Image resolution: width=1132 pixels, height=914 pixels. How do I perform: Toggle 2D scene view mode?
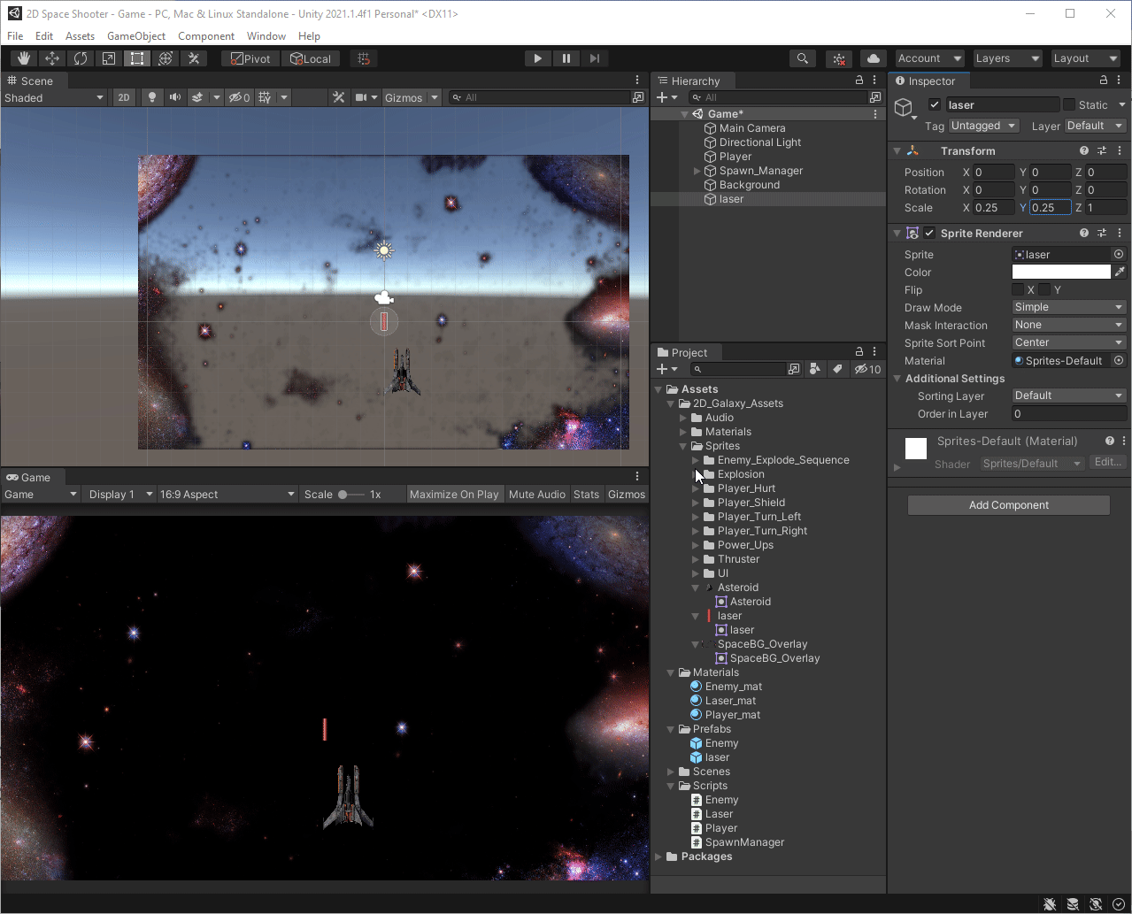(125, 97)
